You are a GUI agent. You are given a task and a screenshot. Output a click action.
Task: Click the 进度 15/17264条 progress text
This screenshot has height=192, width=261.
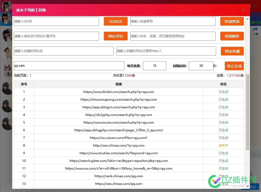tap(230, 76)
